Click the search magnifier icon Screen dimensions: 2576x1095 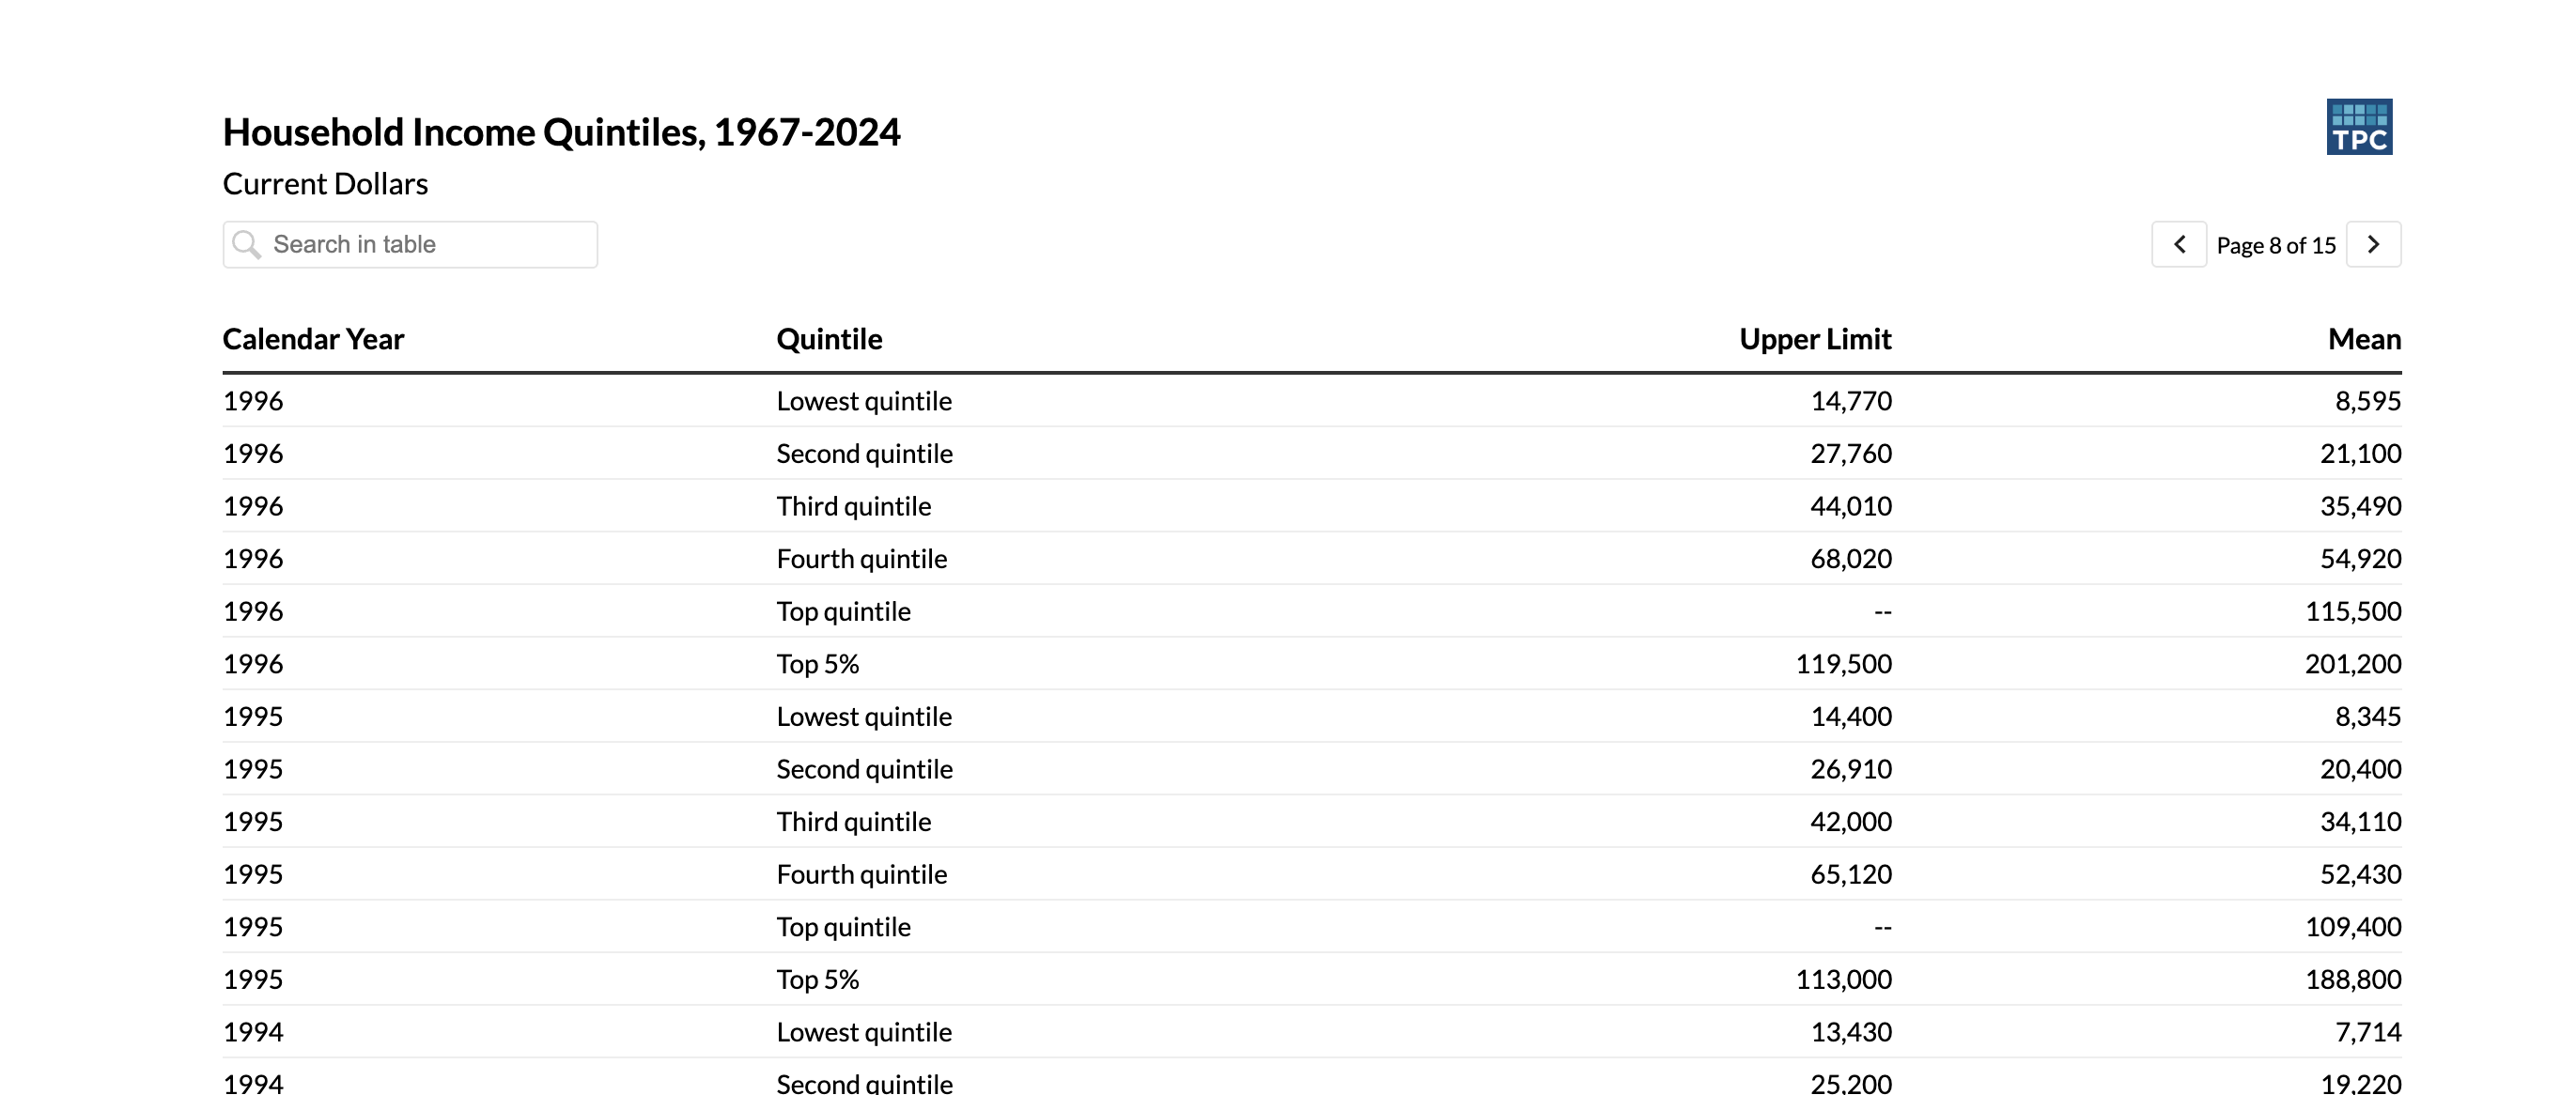pyautogui.click(x=246, y=245)
